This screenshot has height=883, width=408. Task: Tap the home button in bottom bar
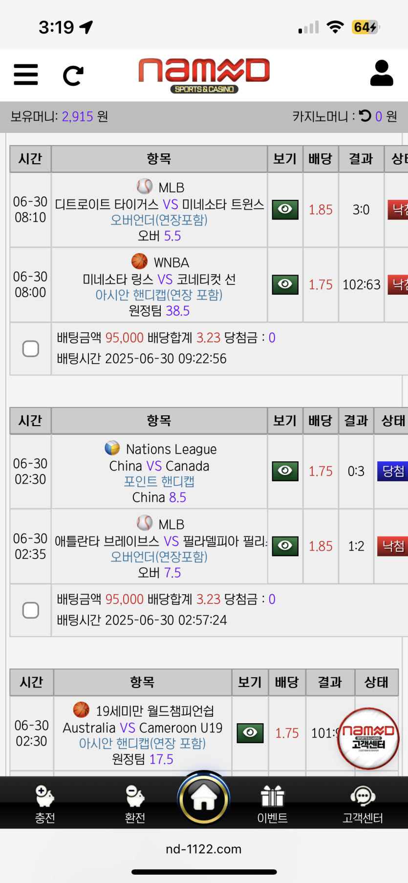coord(204,799)
